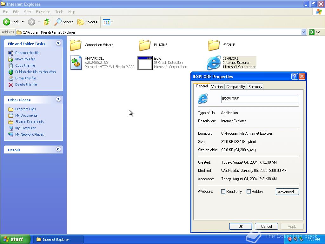The image size is (325, 244).
Task: Open the View menu
Action: pos(27,12)
